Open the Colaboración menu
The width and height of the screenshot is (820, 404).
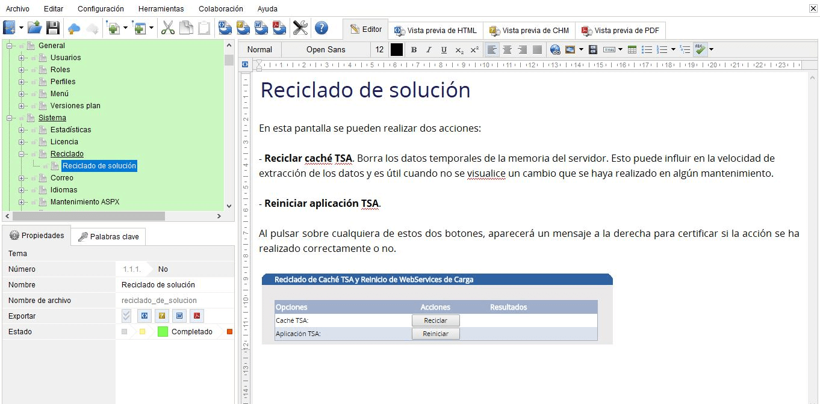click(221, 9)
